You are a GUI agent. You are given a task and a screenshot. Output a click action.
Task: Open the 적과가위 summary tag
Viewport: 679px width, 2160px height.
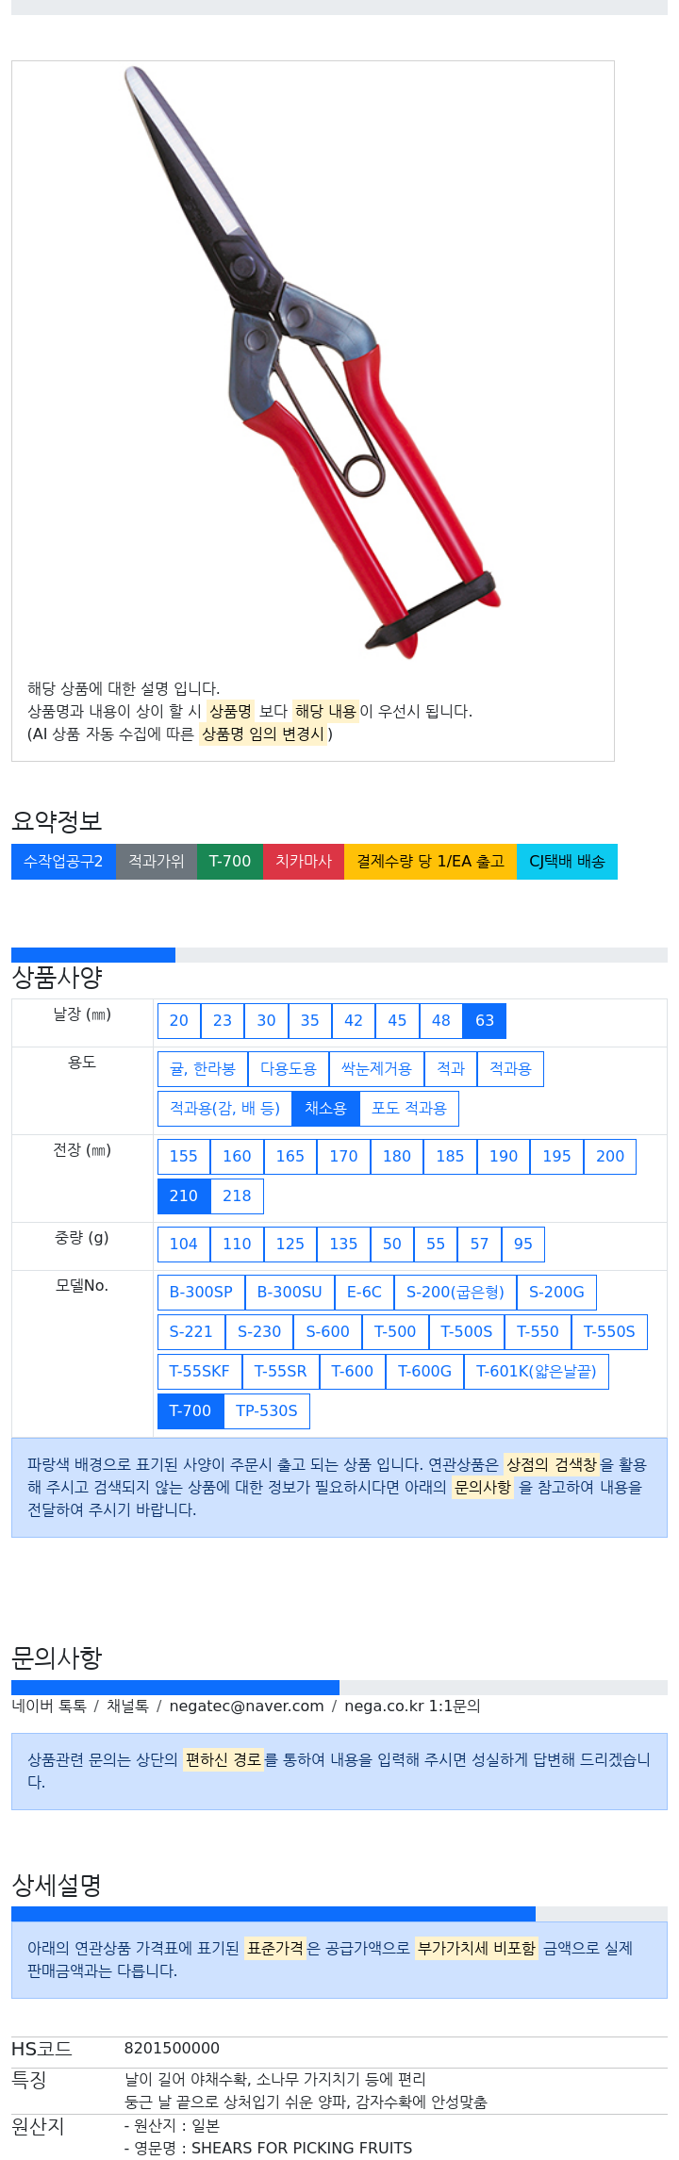click(x=157, y=862)
